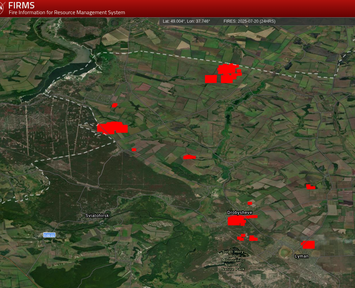
Task: Click the FIRES: 2025-07-20 (24HRS) date label
Action: (x=250, y=21)
